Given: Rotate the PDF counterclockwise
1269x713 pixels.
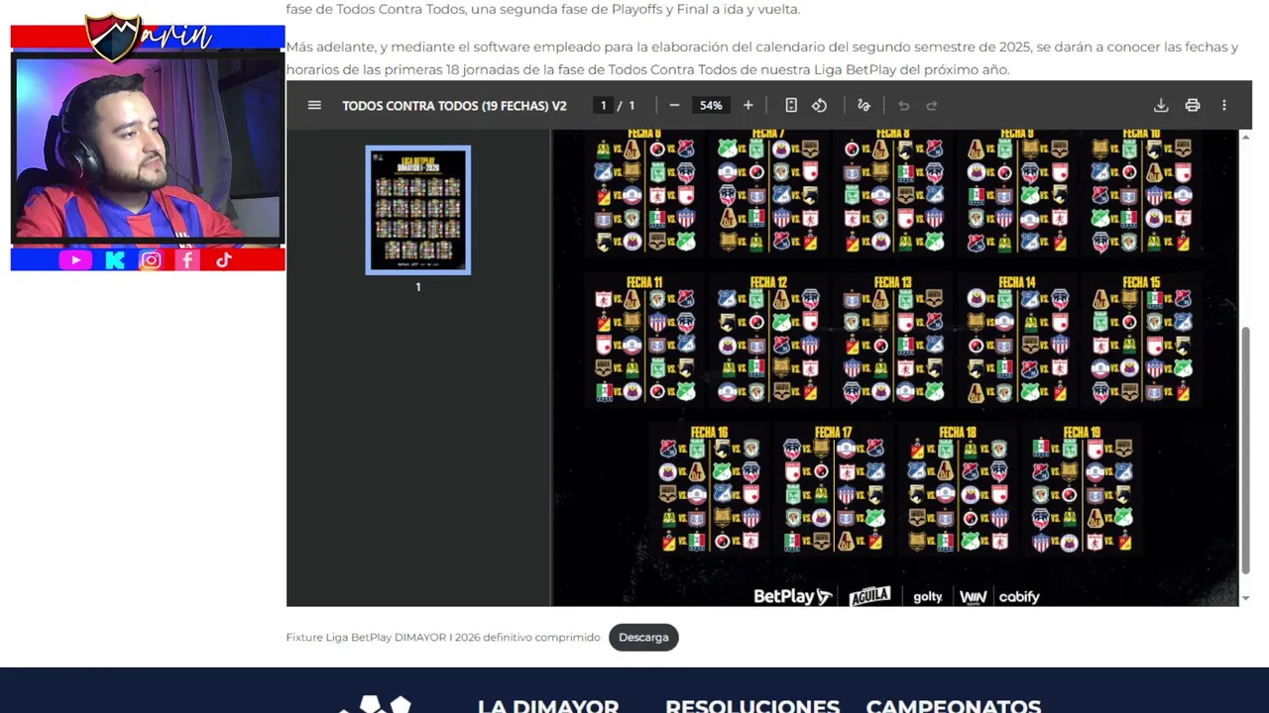Looking at the screenshot, I should [820, 105].
